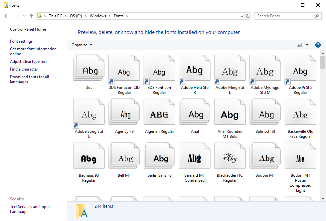The image size is (326, 221).
Task: Select the Berlin Sans FB font
Action: (x=159, y=156)
